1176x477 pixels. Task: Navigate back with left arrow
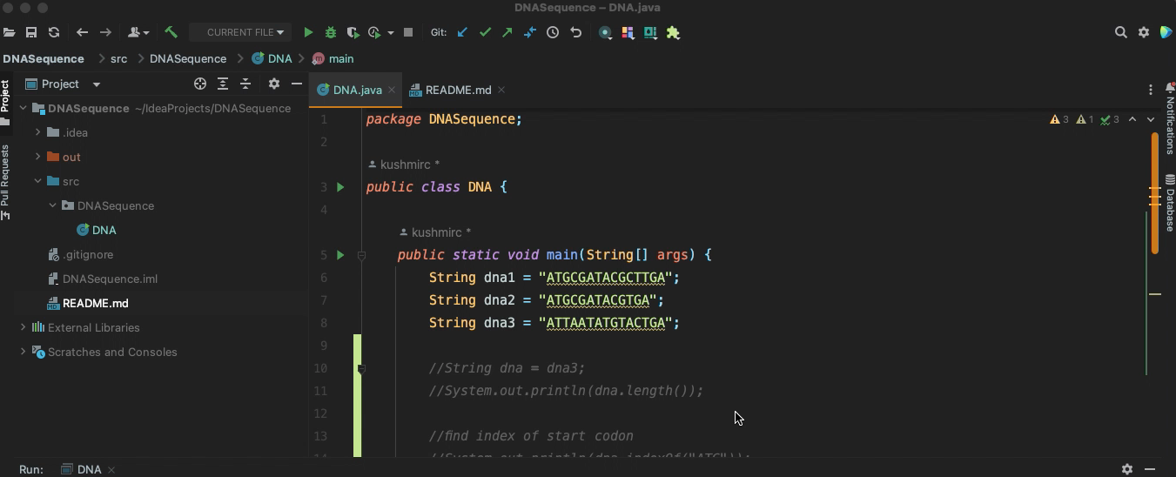[x=83, y=32]
